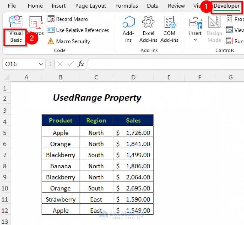
Task: Open Insert Function (fx) dialog
Action: click(x=81, y=64)
